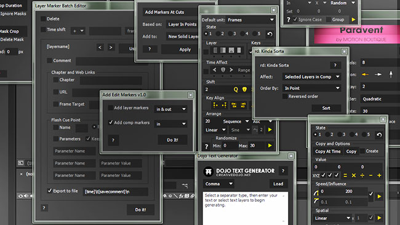Tick the Comment checkbox
Viewport: 400px width, 225px height.
pos(49,60)
